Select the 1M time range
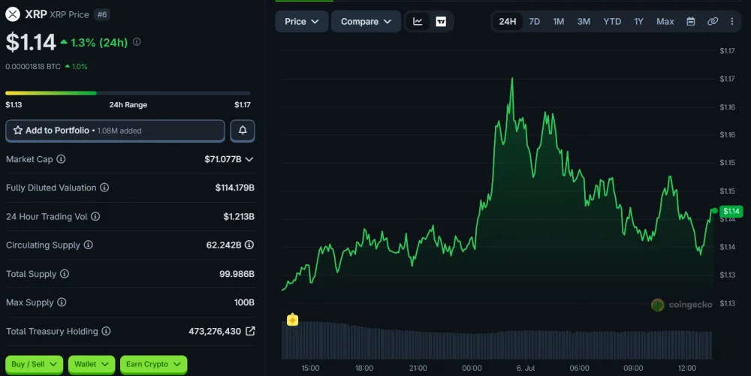Viewport: 751px width, 376px height. point(559,22)
